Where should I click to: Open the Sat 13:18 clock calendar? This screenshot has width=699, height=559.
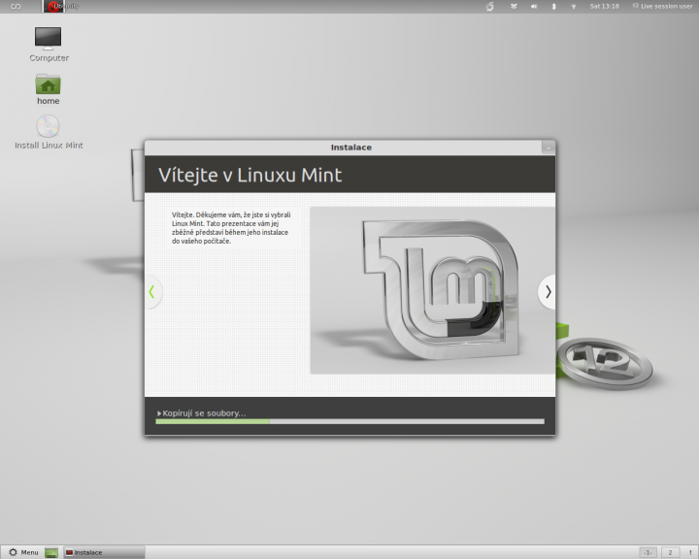(x=605, y=6)
